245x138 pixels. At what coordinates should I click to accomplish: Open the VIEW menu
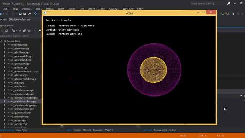[15, 9]
